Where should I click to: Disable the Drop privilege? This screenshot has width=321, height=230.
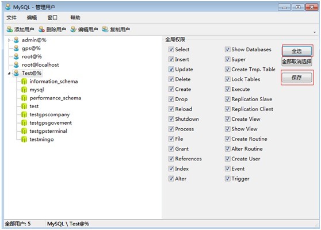coord(171,99)
